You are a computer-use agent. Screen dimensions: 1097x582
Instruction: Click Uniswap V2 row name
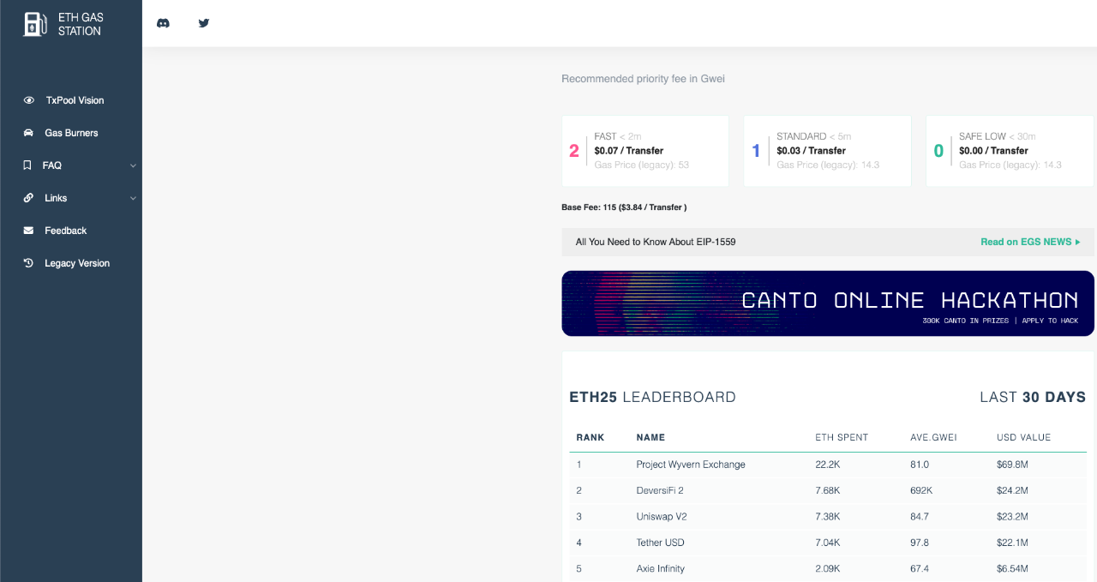662,517
